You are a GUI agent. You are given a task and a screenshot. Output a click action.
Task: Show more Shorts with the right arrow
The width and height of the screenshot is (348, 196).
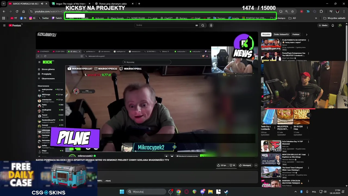tap(309, 115)
